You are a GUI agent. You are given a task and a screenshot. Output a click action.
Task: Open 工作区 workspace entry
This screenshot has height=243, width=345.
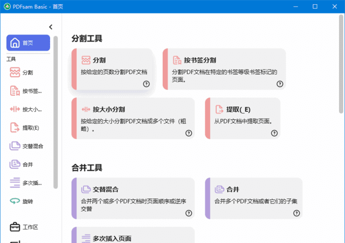[x=30, y=227]
